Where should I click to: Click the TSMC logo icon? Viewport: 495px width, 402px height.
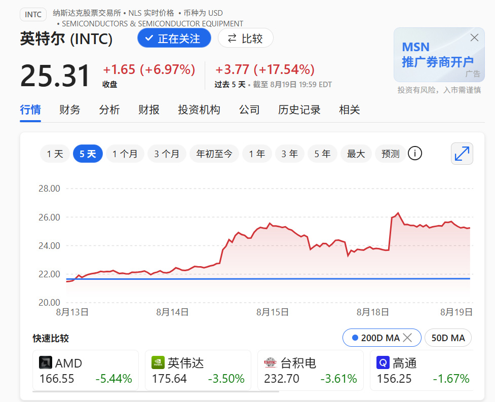[270, 362]
